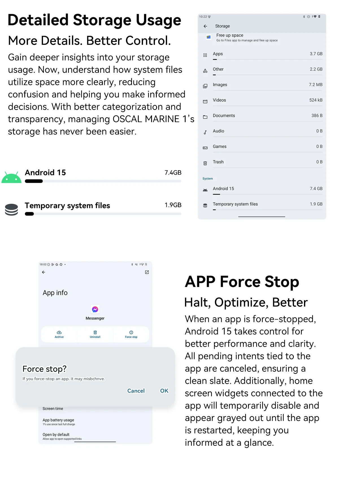This screenshot has height=487, width=339.
Task: Tap the Force stop icon in App info
Action: [x=131, y=332]
